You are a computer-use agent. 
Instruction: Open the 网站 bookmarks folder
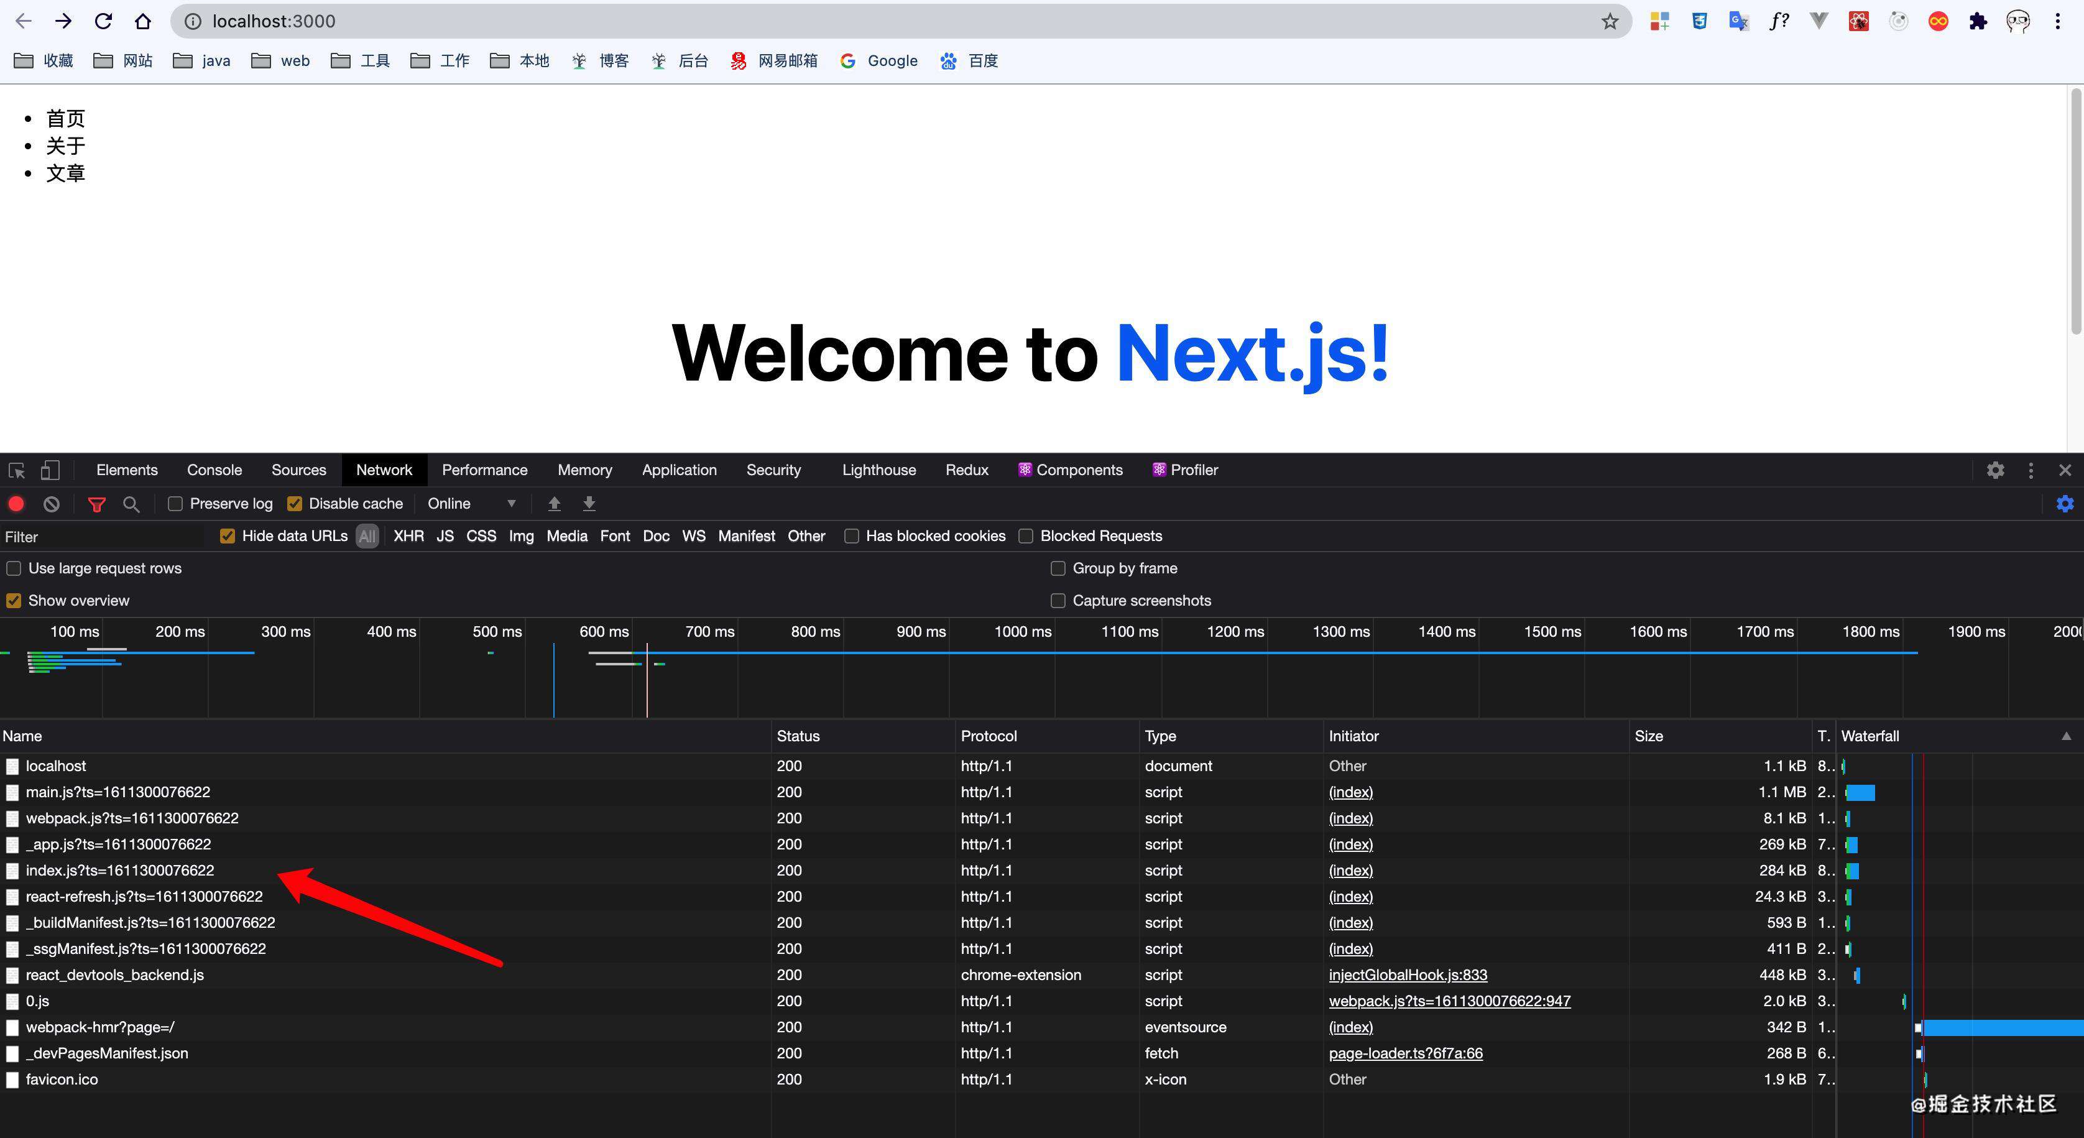(123, 61)
